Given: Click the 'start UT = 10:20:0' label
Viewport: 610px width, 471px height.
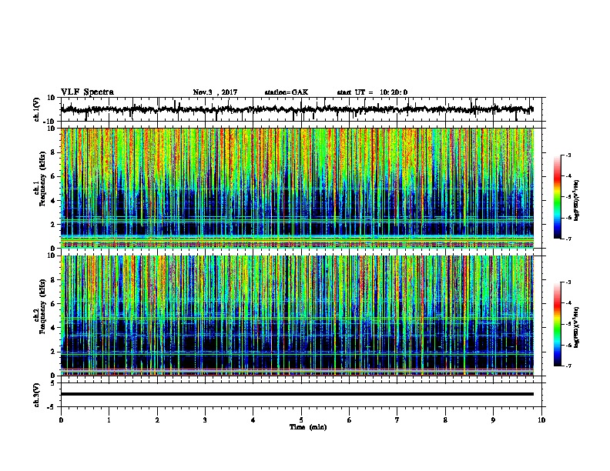Looking at the screenshot, I should (372, 92).
